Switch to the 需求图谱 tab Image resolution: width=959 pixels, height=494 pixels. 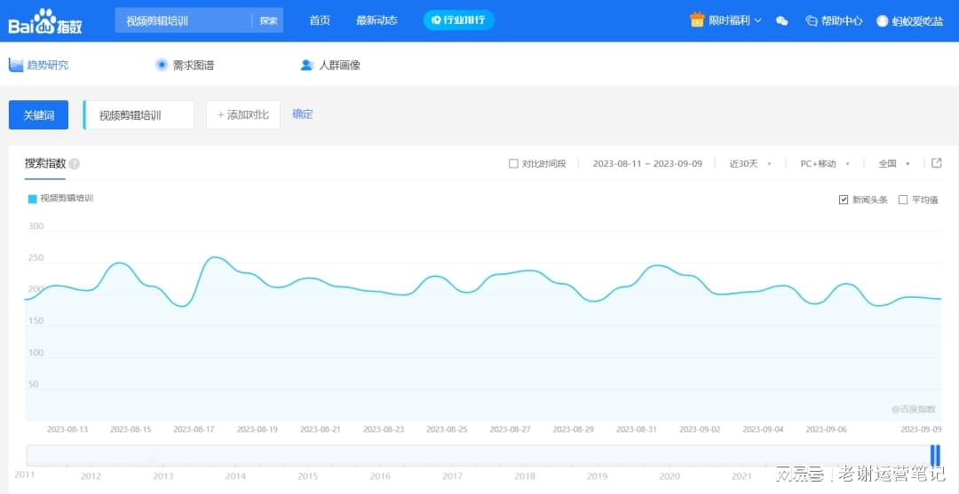coord(186,65)
